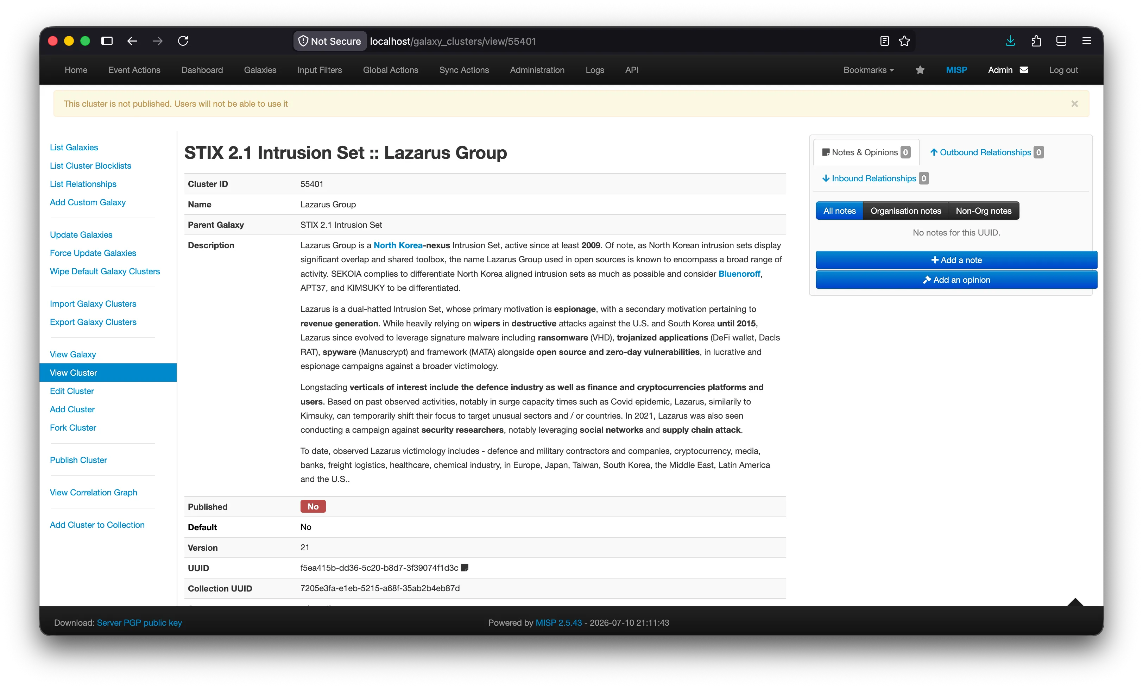This screenshot has height=688, width=1143.
Task: Select the All notes filter
Action: point(839,211)
